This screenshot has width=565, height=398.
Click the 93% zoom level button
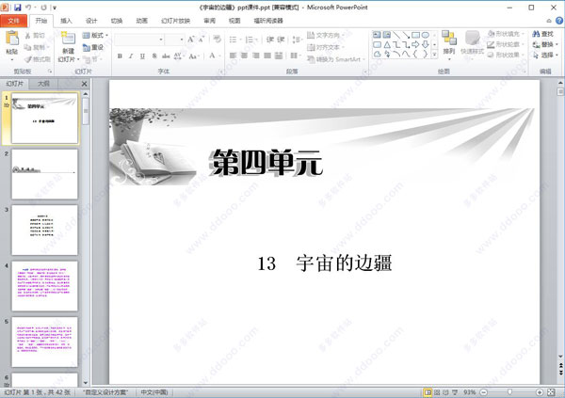tap(470, 392)
